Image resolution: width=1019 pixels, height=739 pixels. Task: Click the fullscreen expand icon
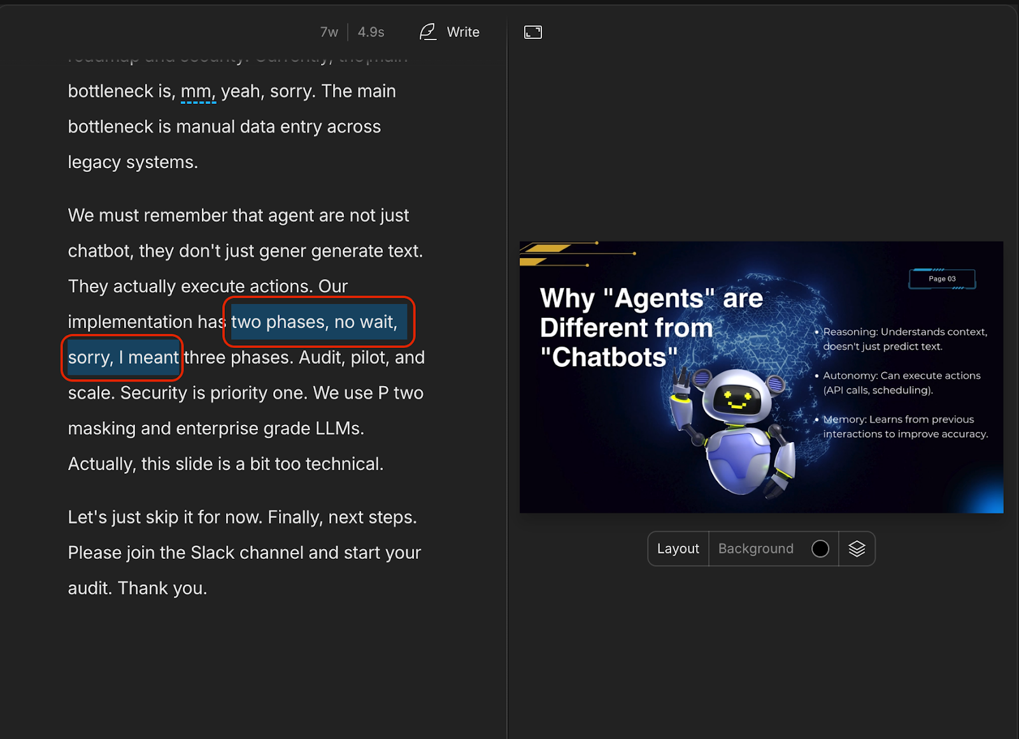[532, 32]
